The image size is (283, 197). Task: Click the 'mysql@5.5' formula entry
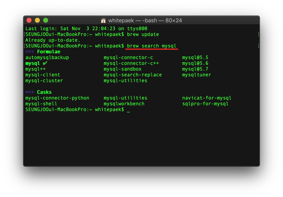pyautogui.click(x=195, y=57)
